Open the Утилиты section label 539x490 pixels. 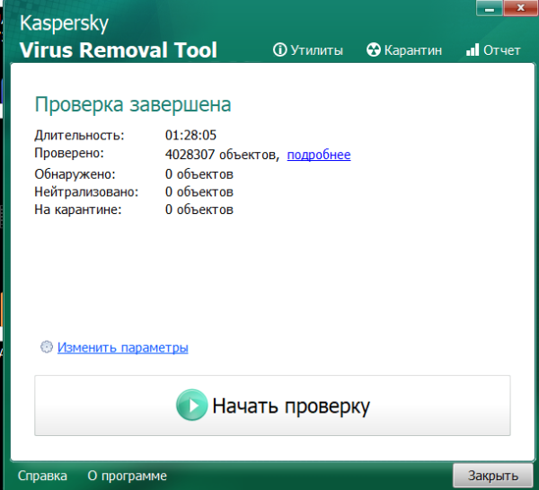[315, 50]
